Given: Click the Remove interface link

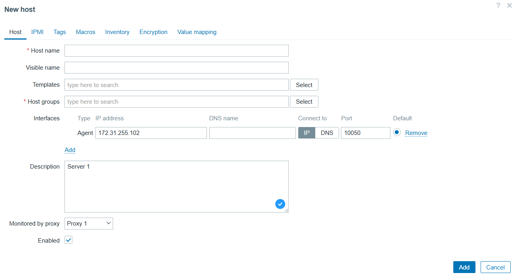Looking at the screenshot, I should (x=416, y=133).
